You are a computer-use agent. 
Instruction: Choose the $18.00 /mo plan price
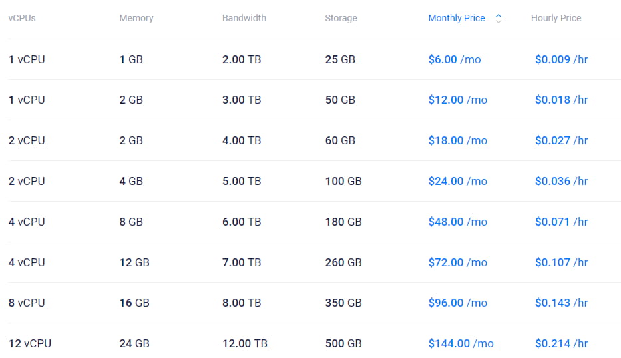click(x=457, y=140)
